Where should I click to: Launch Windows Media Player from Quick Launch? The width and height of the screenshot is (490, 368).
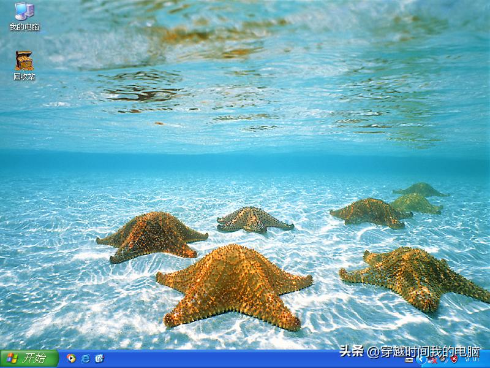pos(71,359)
